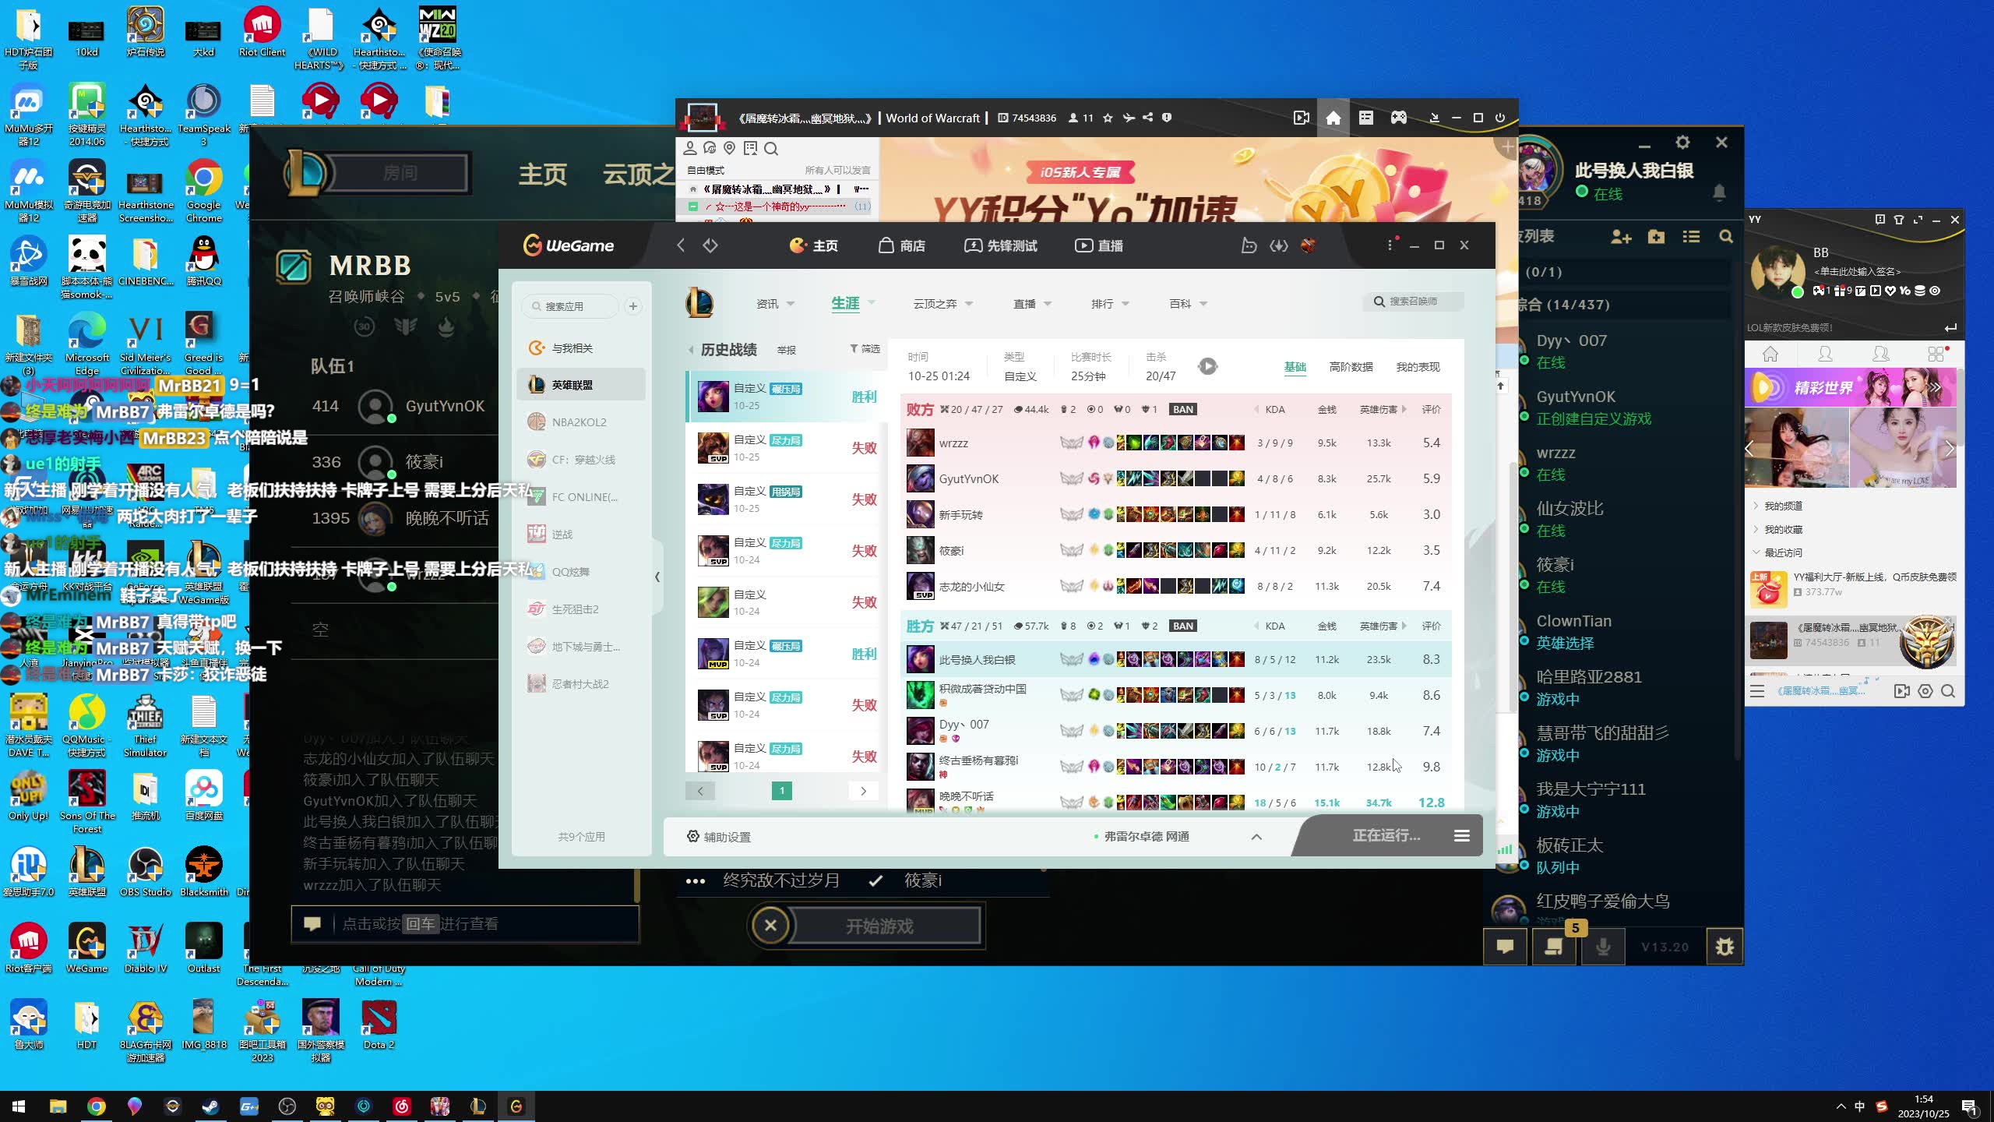Switch to the 我的表现 tab
Image resolution: width=1994 pixels, height=1122 pixels.
1418,367
